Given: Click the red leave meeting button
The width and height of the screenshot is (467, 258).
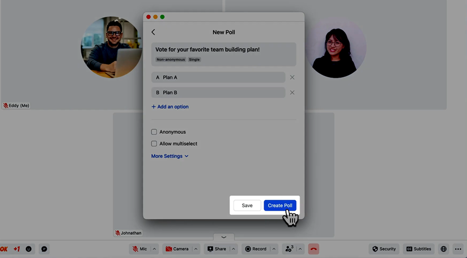Looking at the screenshot, I should (313, 249).
